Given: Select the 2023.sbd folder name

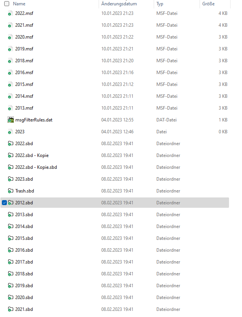Looking at the screenshot, I should pos(24,179).
